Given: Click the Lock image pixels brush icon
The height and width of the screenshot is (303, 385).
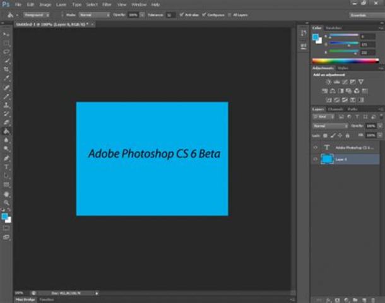Looking at the screenshot, I should [x=333, y=136].
